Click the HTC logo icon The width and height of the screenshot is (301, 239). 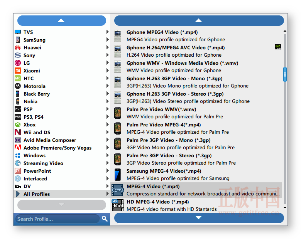18,78
